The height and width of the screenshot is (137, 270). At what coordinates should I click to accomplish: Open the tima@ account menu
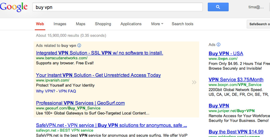[x=256, y=7]
